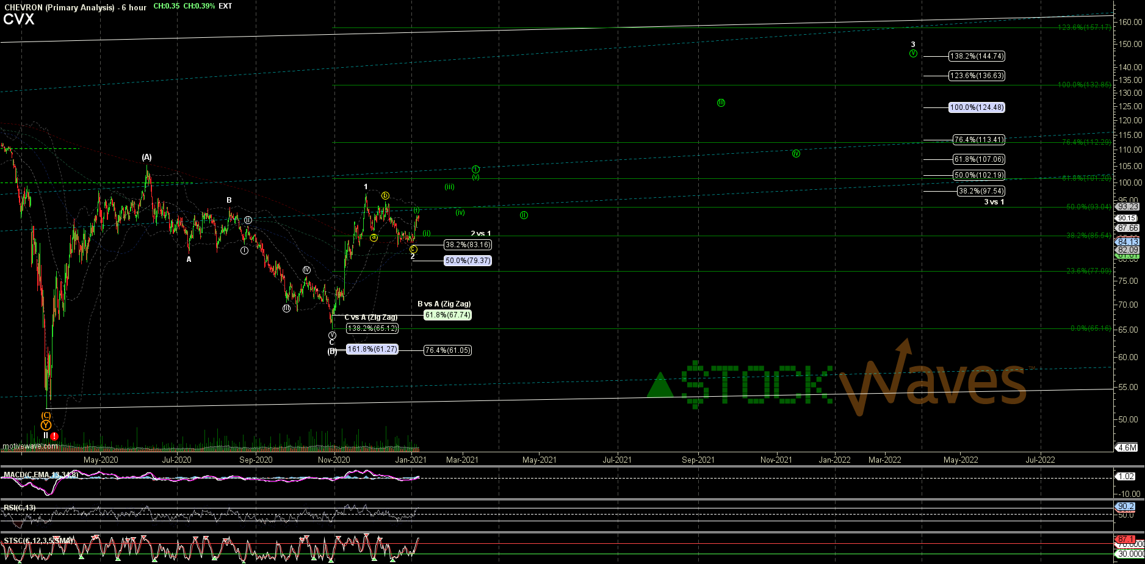1145x564 pixels.
Task: Click the 93.23 price tag on axis
Action: [x=1129, y=206]
